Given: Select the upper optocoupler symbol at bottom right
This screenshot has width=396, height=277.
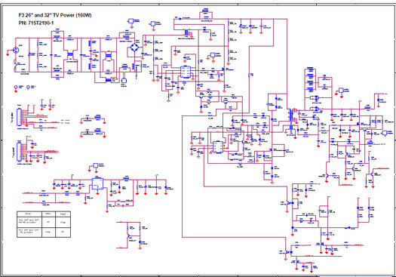Looking at the screenshot, I should [290, 203].
